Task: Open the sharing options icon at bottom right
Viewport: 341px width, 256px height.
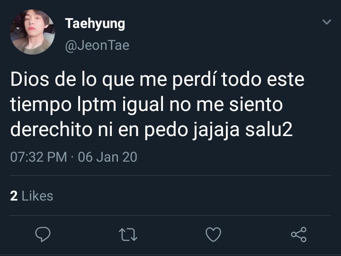Action: (x=299, y=235)
